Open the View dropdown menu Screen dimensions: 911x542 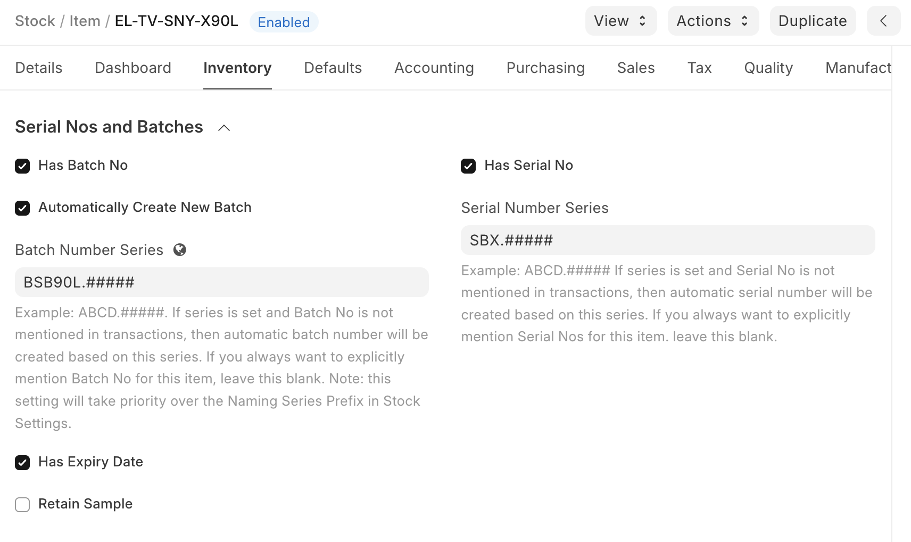click(x=620, y=21)
